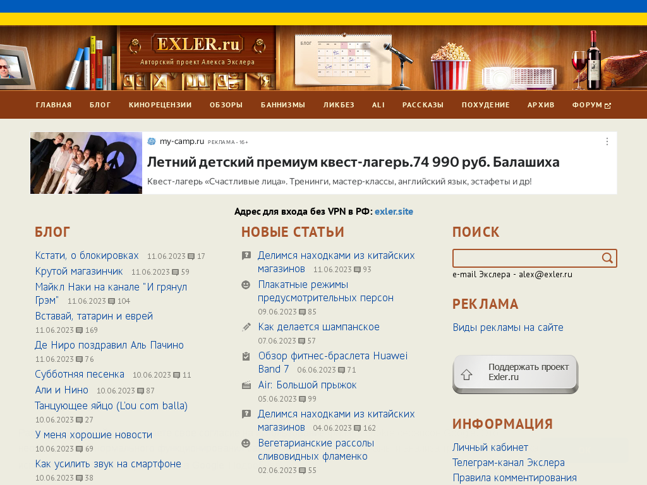Click the quest camp ad photo
The height and width of the screenshot is (485, 647).
[86, 163]
